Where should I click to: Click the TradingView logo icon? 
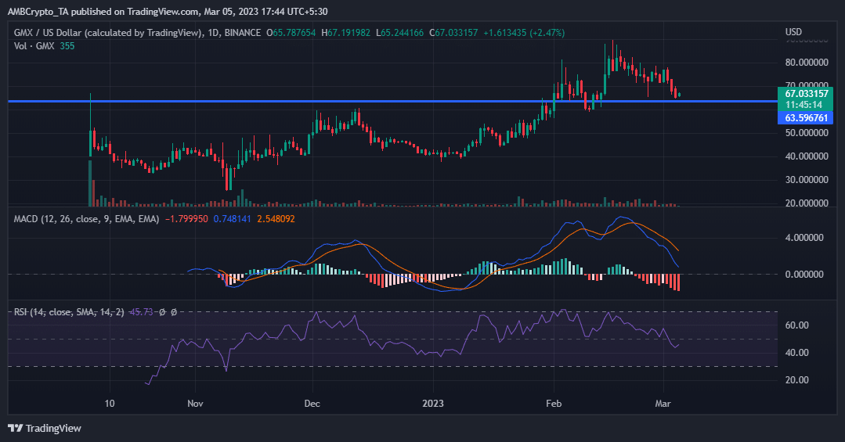[x=16, y=428]
